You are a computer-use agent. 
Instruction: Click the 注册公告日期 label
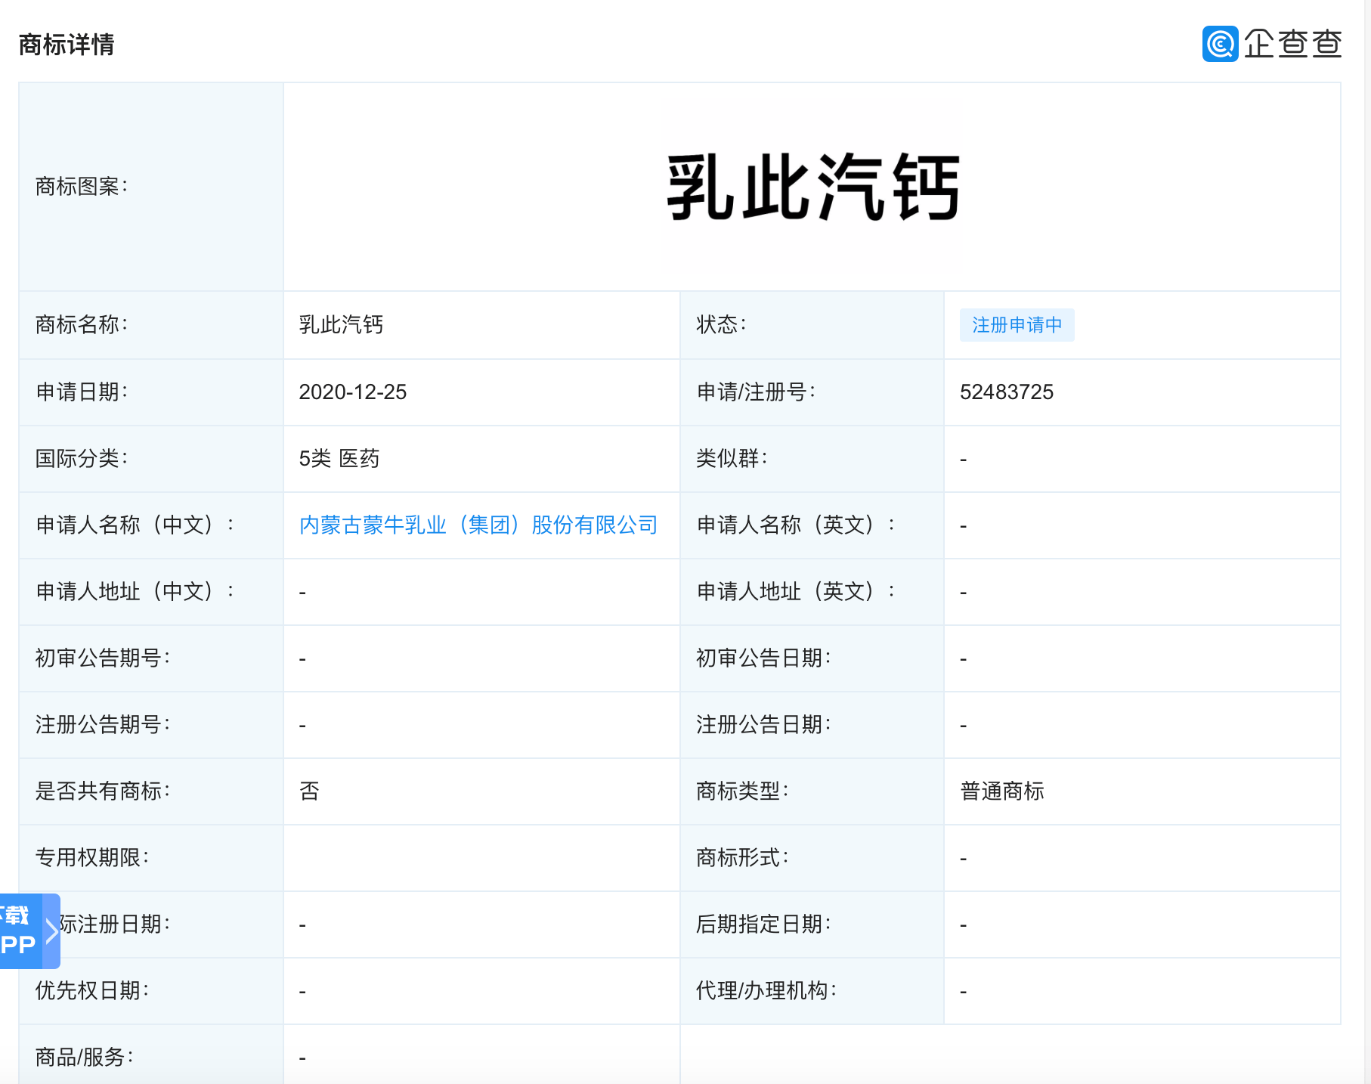(x=763, y=724)
